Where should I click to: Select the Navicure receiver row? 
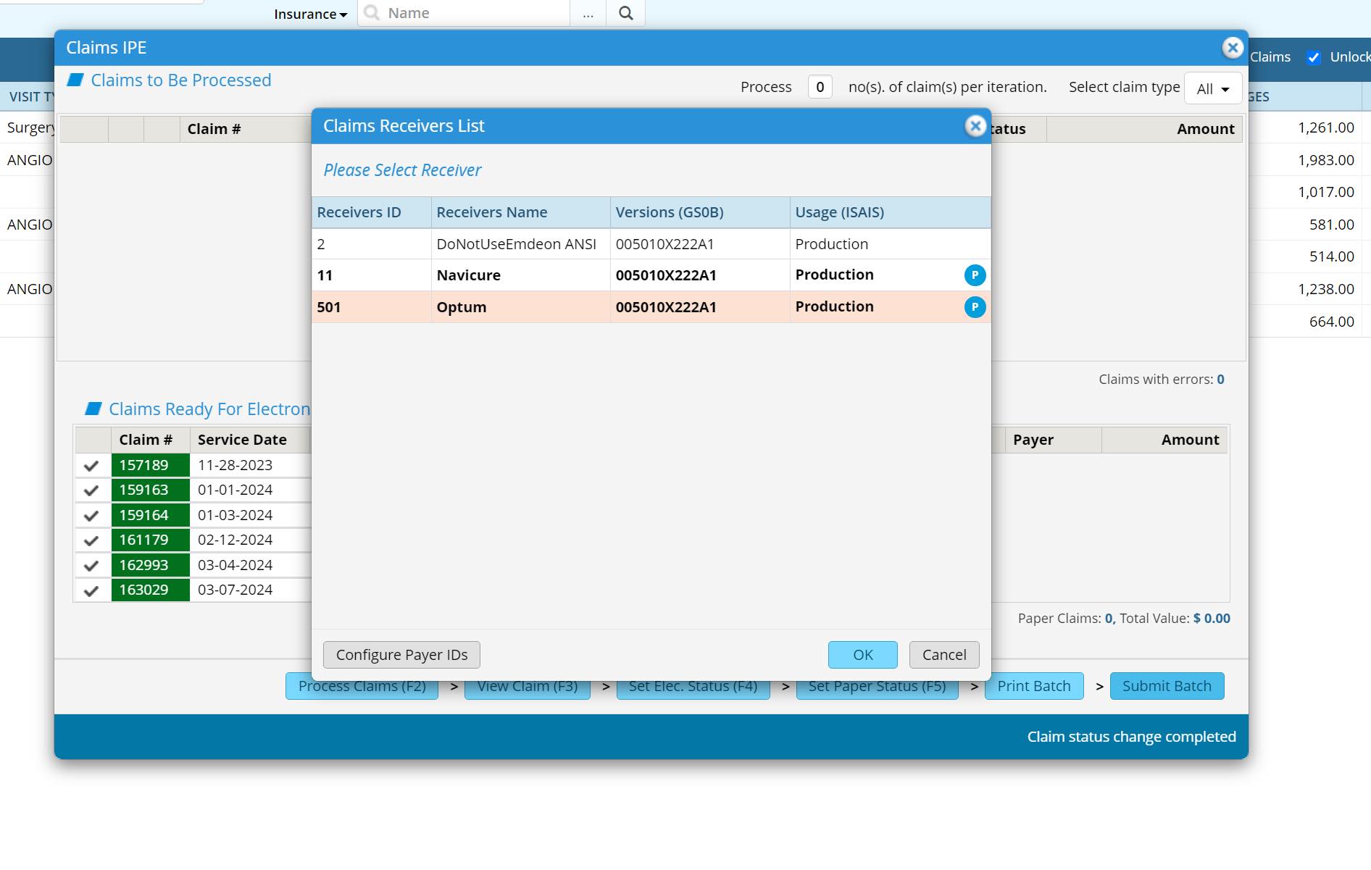[651, 275]
